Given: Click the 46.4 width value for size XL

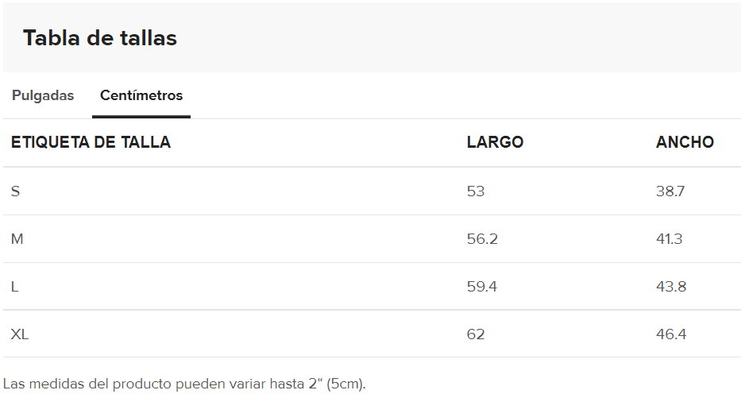Looking at the screenshot, I should [671, 334].
